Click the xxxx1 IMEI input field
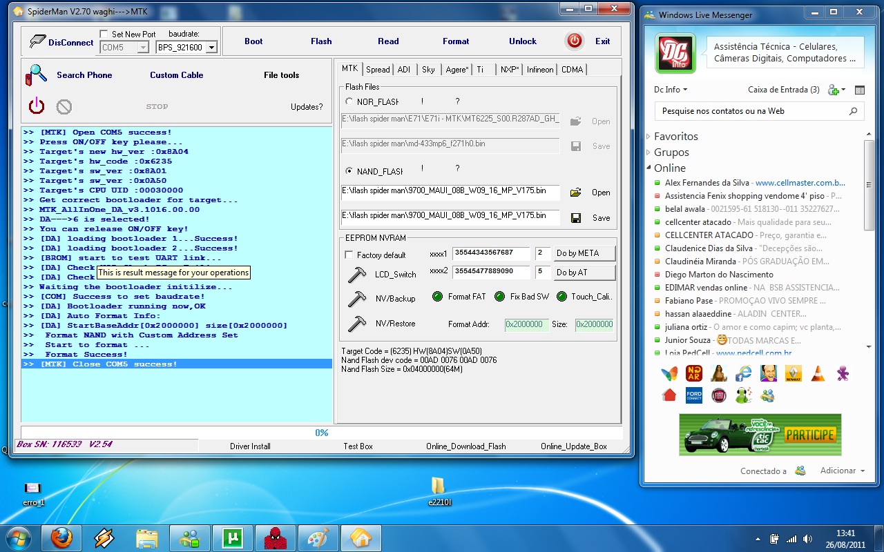The image size is (884, 552). click(491, 253)
